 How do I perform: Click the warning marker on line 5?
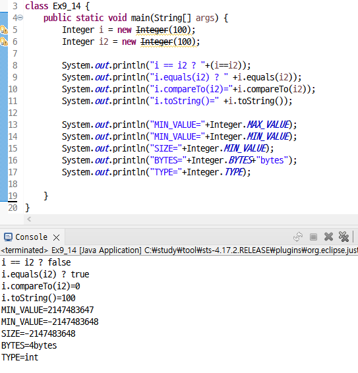point(4,30)
